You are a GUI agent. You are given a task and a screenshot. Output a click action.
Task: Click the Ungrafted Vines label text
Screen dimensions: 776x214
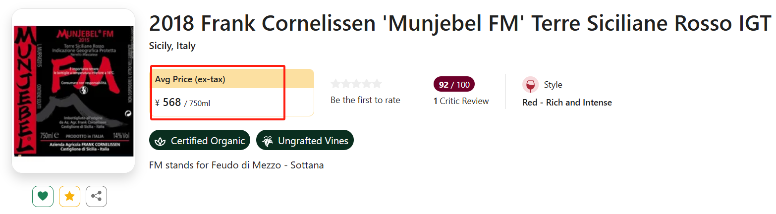313,141
